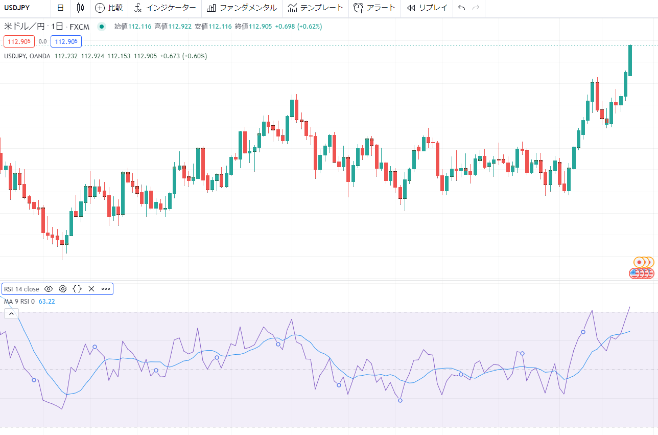The image size is (658, 435).
Task: Click the アラート create alert button
Action: [x=375, y=8]
